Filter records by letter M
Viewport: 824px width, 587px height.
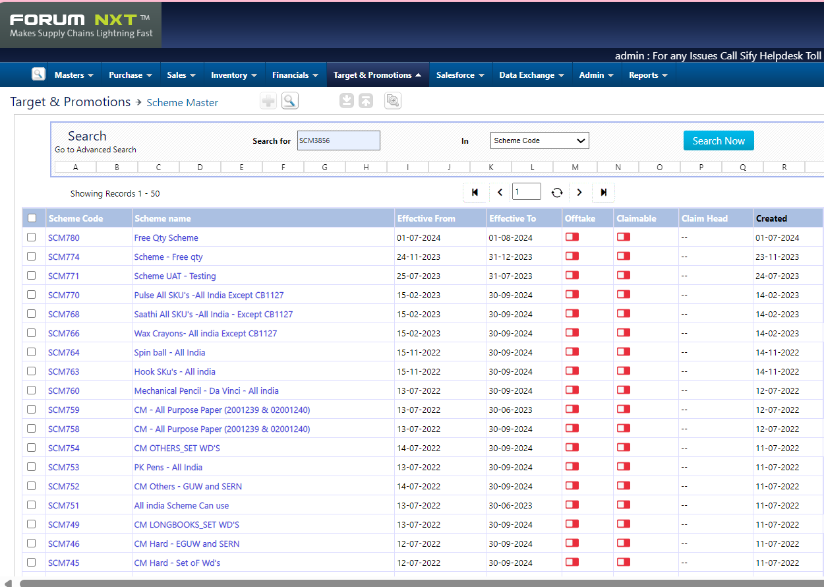coord(575,167)
